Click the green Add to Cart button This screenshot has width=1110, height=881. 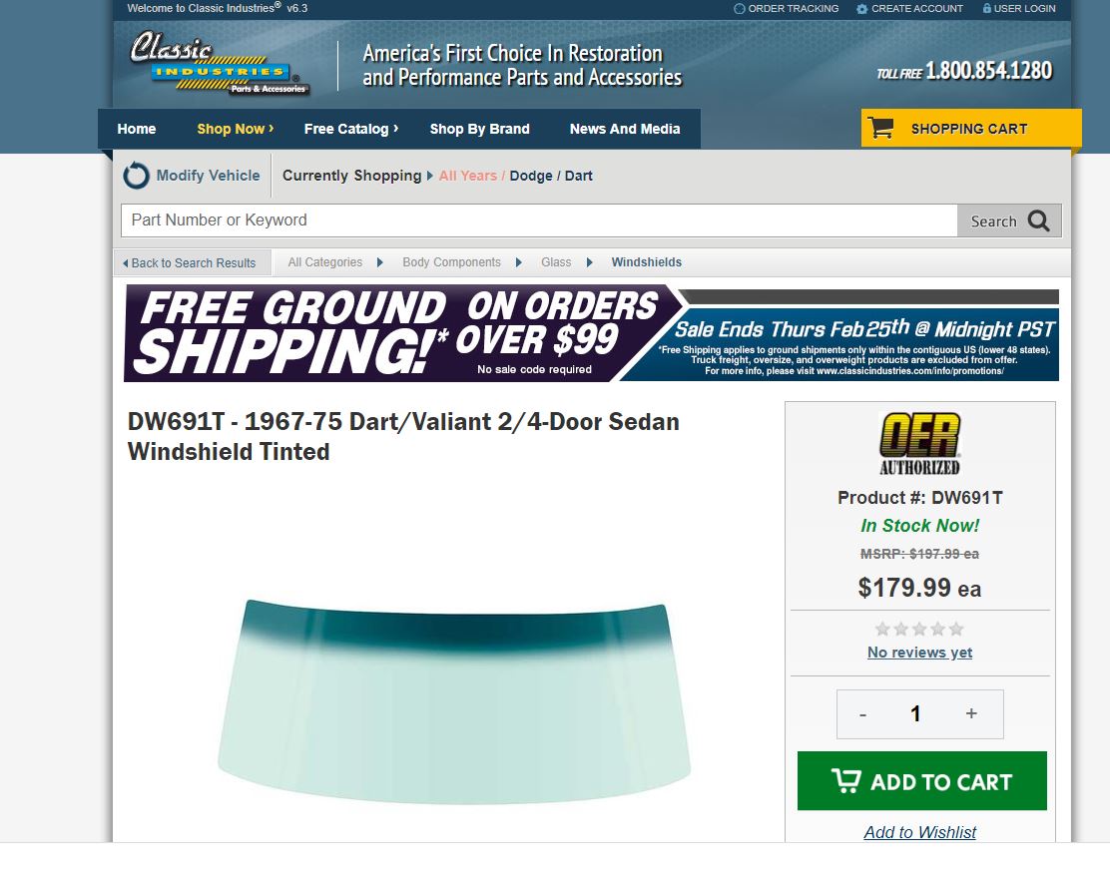921,780
